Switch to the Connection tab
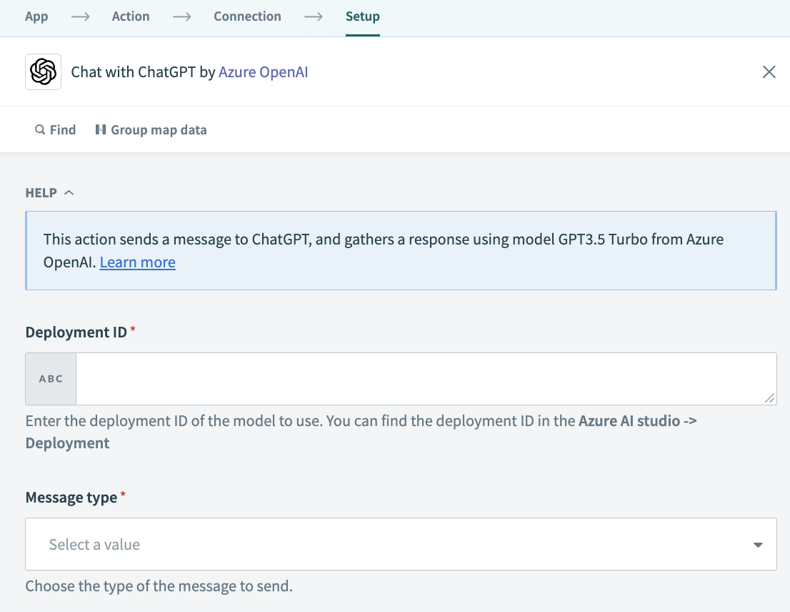790x612 pixels. click(247, 16)
